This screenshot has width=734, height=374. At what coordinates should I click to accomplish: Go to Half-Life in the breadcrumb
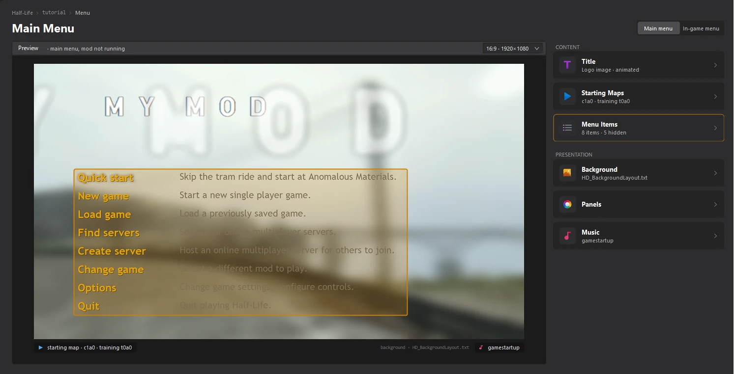22,13
